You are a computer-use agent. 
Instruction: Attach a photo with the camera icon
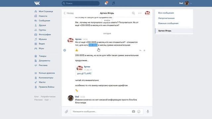133,111
